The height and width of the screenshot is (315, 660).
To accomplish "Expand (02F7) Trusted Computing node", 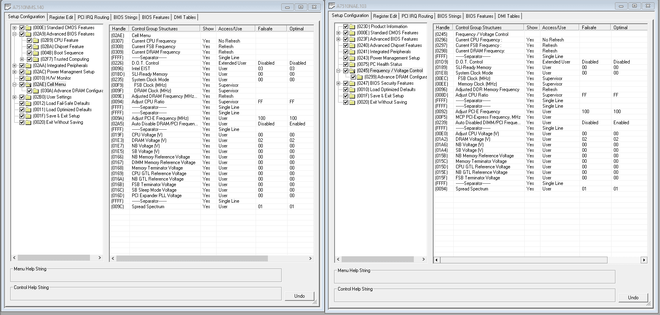I will [x=22, y=59].
